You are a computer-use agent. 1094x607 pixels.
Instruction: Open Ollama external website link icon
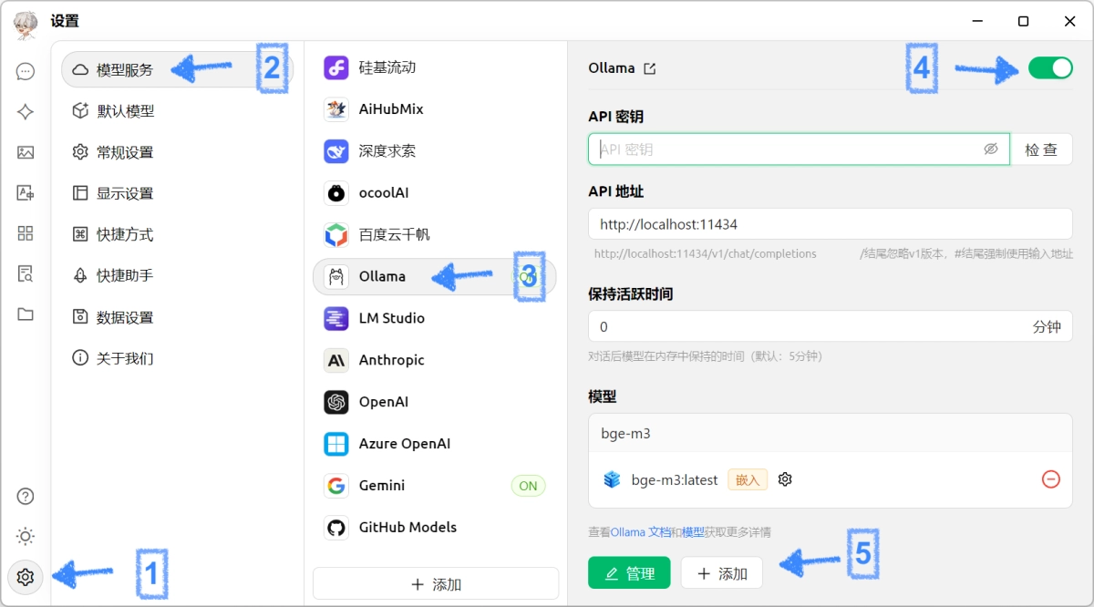click(x=650, y=68)
